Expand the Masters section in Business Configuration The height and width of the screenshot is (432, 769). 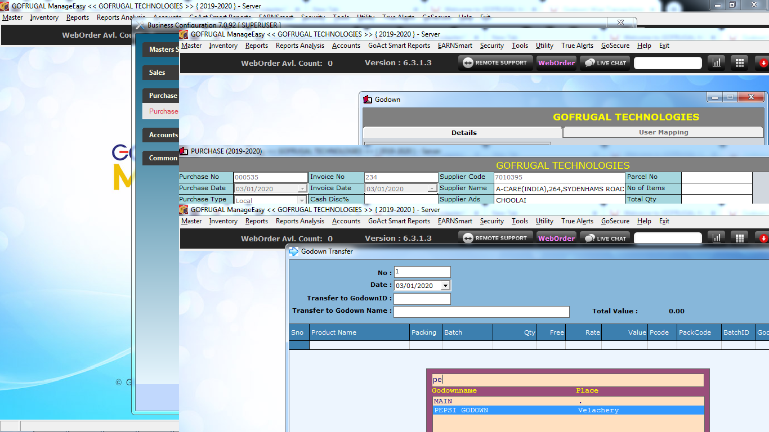(161, 49)
